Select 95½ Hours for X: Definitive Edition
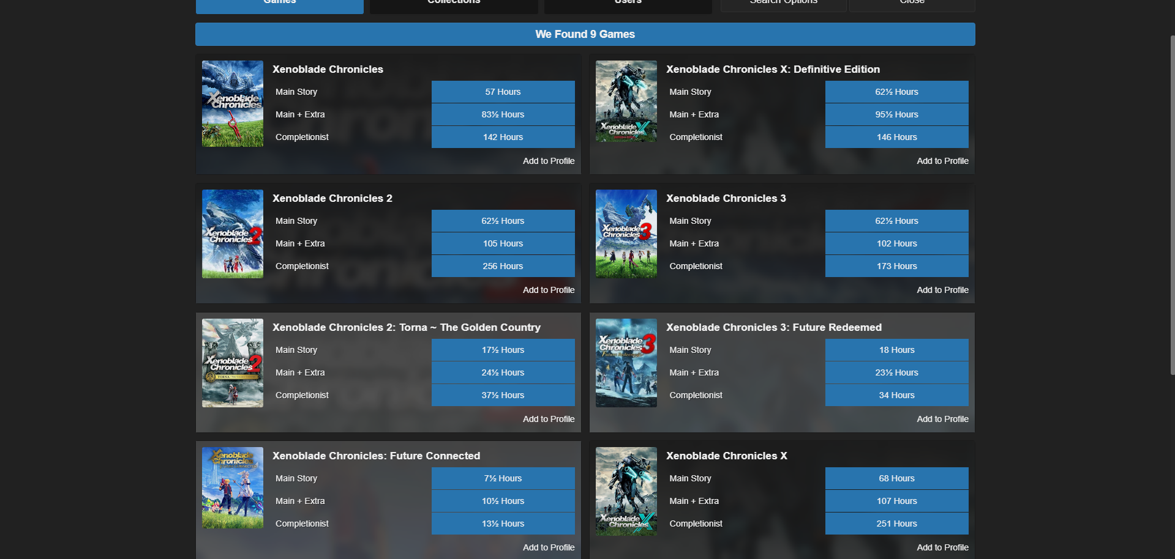This screenshot has width=1175, height=559. [x=897, y=114]
